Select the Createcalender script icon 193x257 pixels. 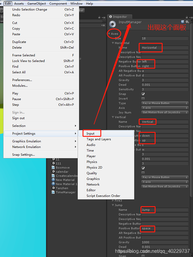pyautogui.click(x=53, y=176)
